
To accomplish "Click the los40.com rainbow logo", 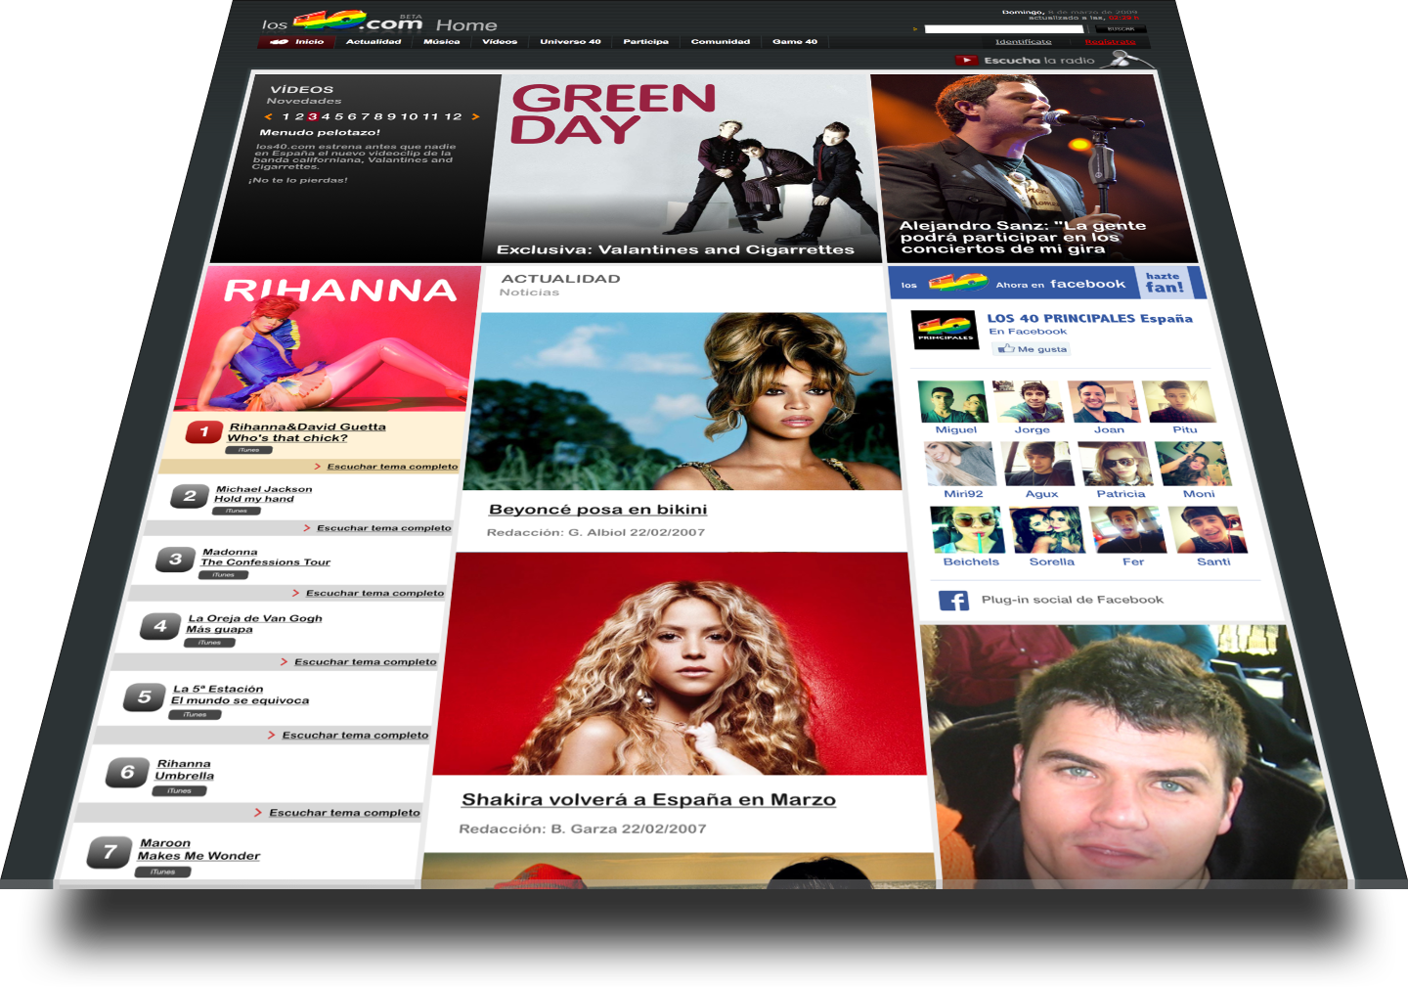I will pos(341,21).
